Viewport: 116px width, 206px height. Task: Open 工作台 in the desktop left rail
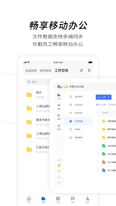[x=59, y=127]
